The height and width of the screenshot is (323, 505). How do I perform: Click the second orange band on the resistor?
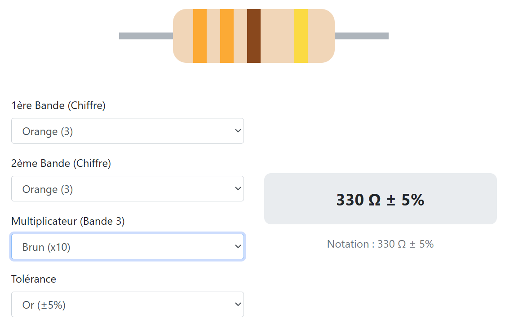click(x=227, y=36)
